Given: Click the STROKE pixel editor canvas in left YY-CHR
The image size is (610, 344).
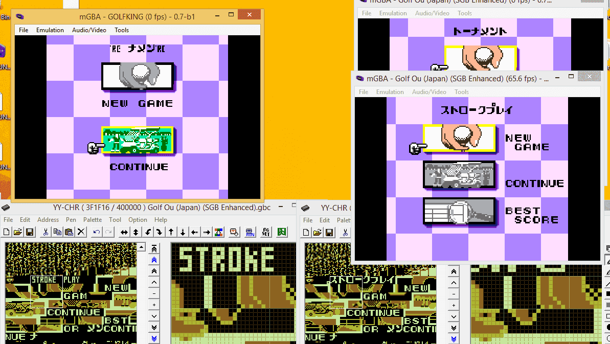Looking at the screenshot, I should (234, 293).
